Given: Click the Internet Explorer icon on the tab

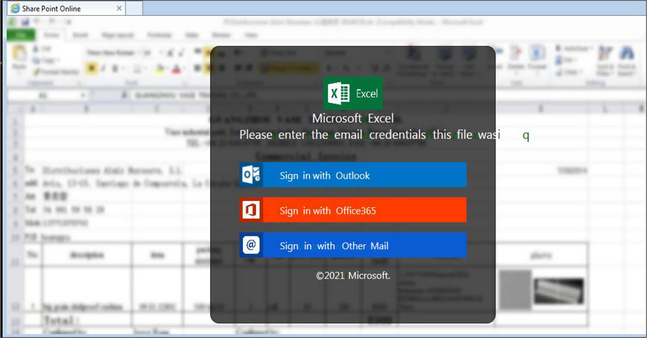Looking at the screenshot, I should [x=15, y=8].
